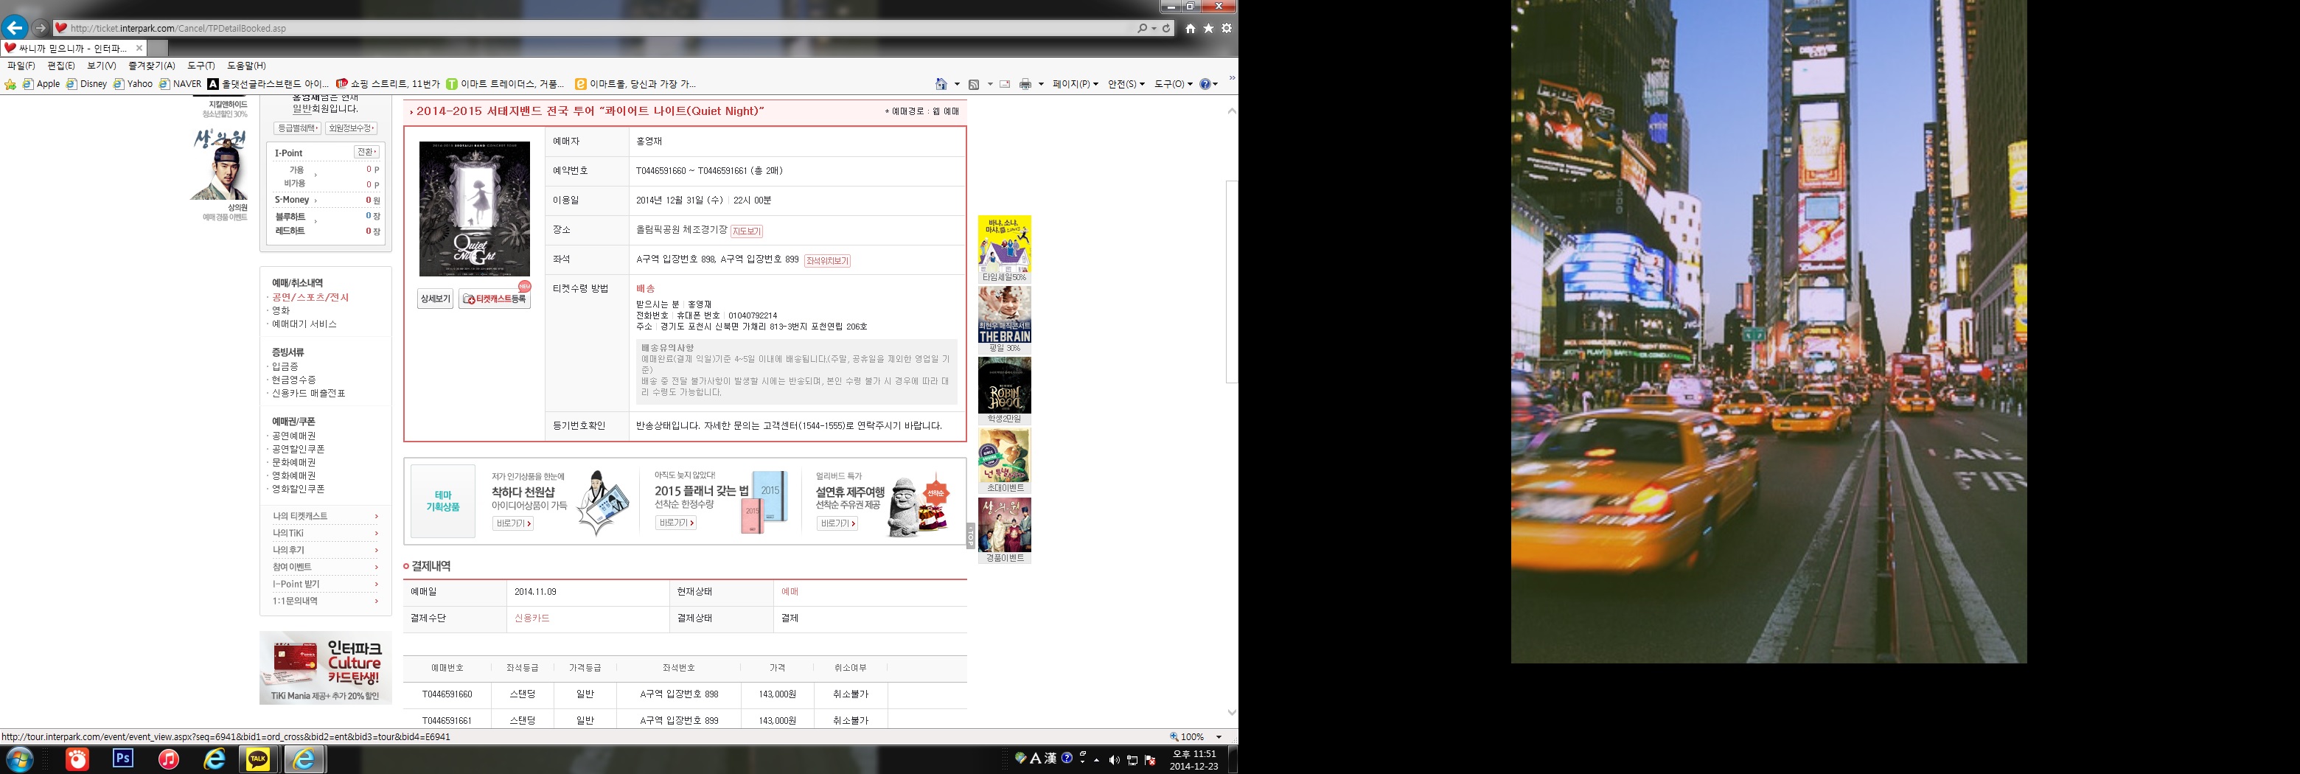
Task: Open the 파일(F) menu
Action: [x=21, y=65]
